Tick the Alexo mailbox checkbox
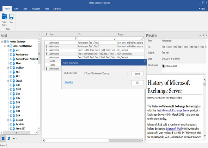This screenshot has height=148, width=208. pos(11,63)
